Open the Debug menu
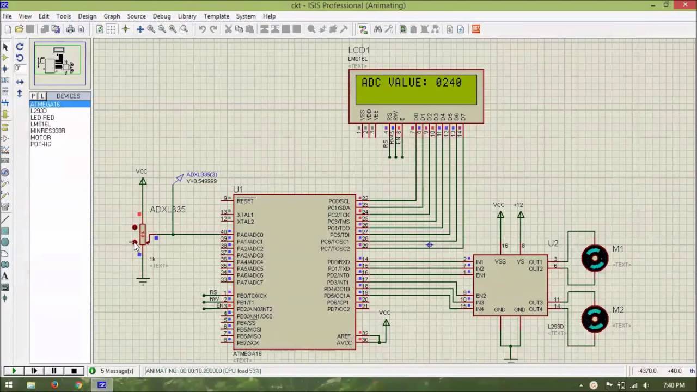This screenshot has height=392, width=697. point(162,16)
